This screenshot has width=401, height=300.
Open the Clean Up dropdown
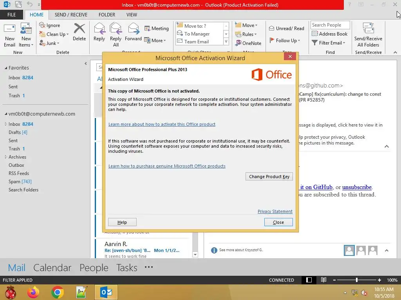[x=54, y=34]
